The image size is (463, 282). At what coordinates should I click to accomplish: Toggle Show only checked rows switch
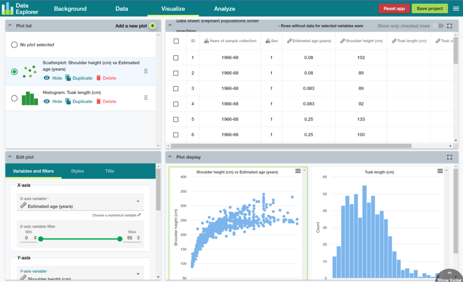pos(437,26)
